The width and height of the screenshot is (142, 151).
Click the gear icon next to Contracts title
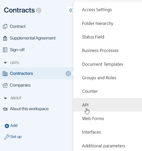pos(39,10)
